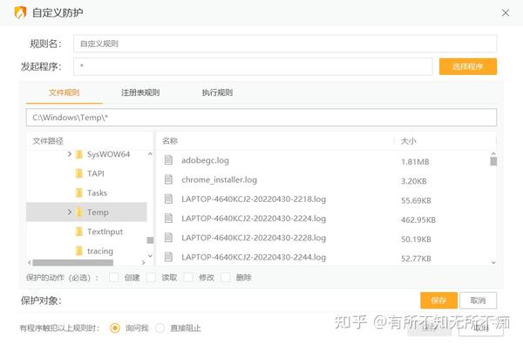Select the chrome_installer.log file name
Image resolution: width=523 pixels, height=344 pixels.
pyautogui.click(x=219, y=179)
